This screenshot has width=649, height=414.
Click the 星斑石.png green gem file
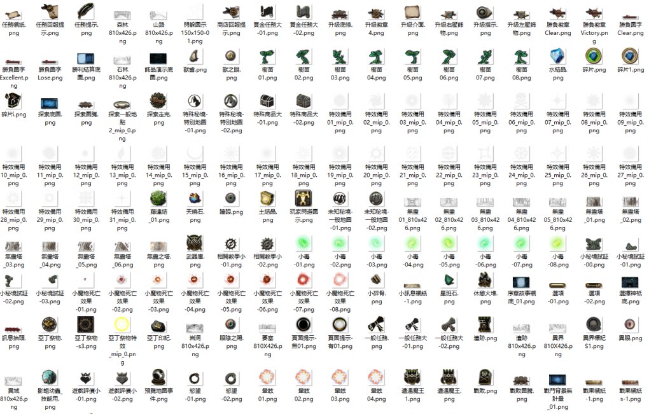[449, 280]
